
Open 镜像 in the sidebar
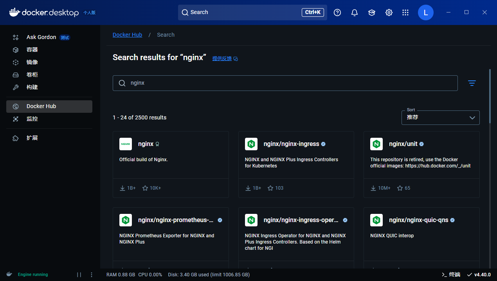tap(32, 62)
